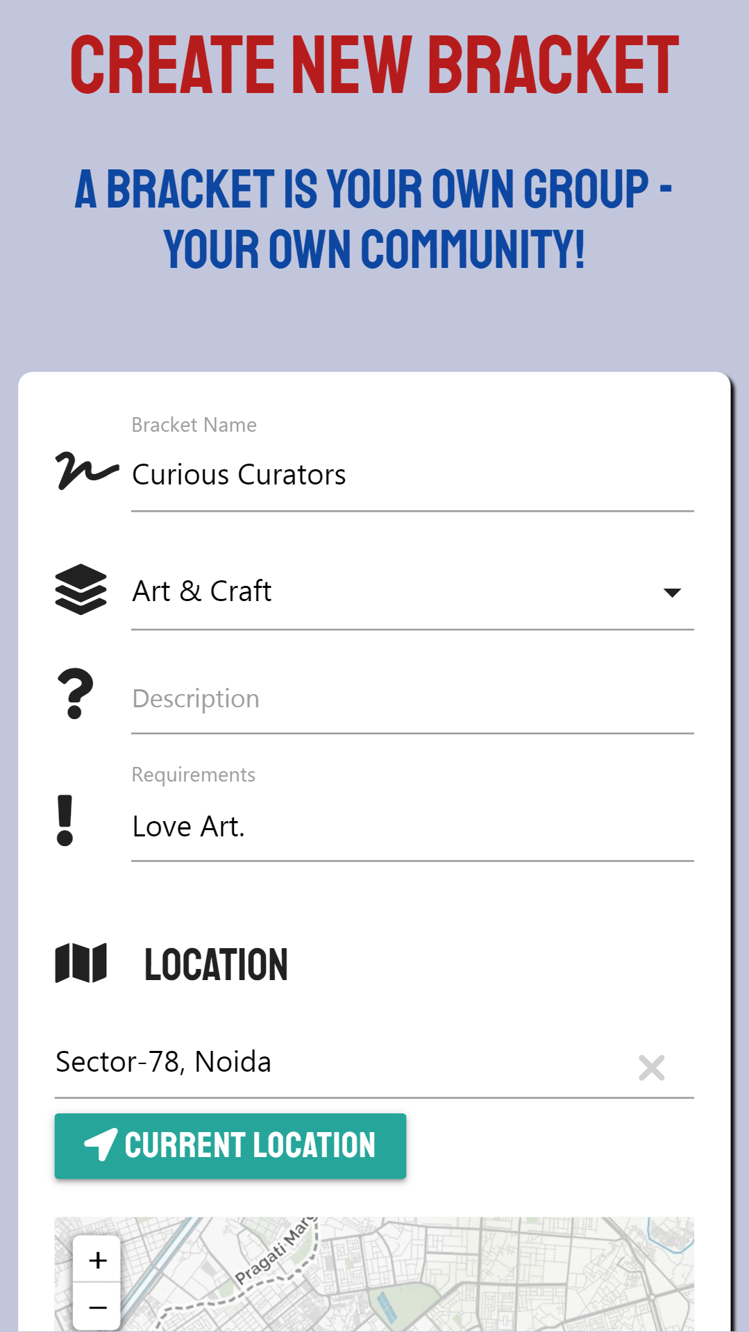Click the exclamation mark requirements icon

[65, 820]
